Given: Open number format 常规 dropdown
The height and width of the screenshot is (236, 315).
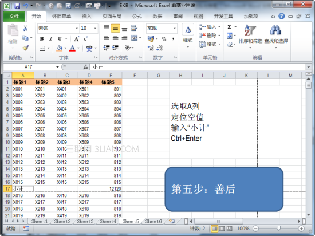Looking at the screenshot, I should tap(175, 28).
